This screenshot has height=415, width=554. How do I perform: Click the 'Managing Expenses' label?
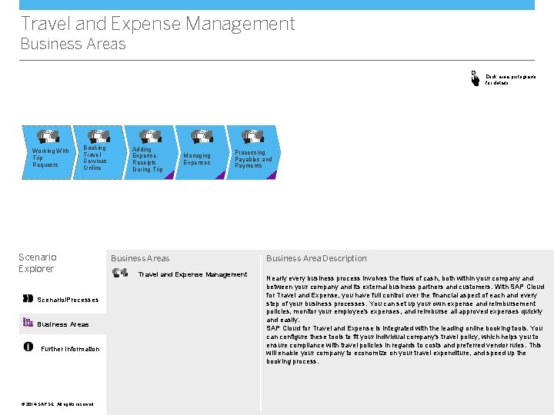click(x=197, y=159)
